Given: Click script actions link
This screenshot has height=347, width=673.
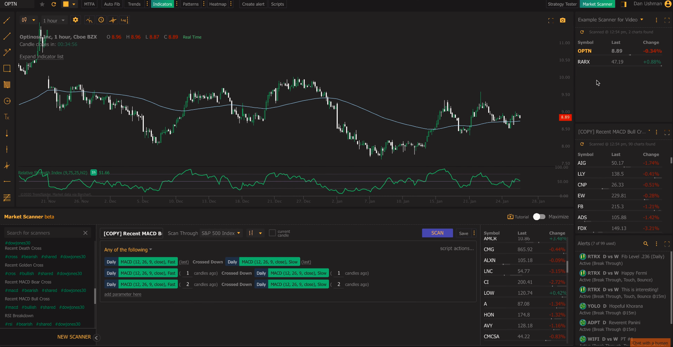Looking at the screenshot, I should 457,249.
